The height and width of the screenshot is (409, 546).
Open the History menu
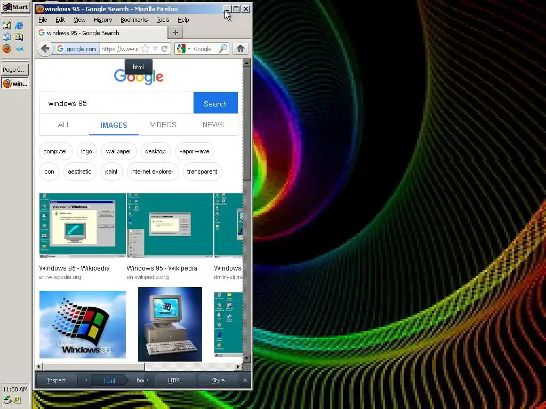click(x=103, y=20)
